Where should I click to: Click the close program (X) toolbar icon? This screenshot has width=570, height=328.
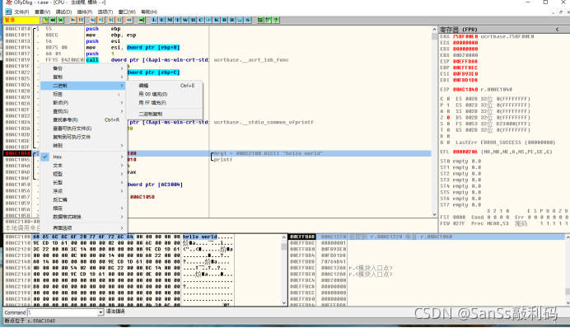coord(61,20)
